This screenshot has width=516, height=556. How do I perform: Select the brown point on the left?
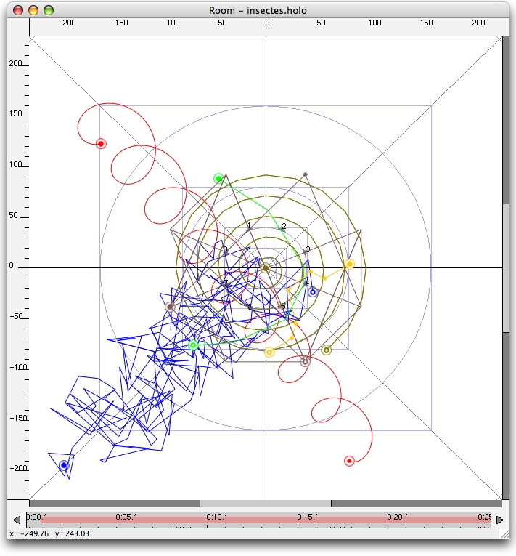pyautogui.click(x=170, y=307)
